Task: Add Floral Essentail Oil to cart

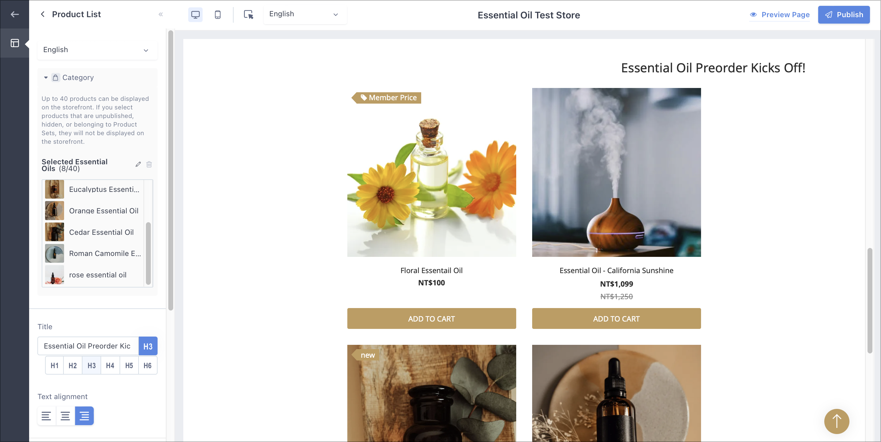Action: tap(431, 319)
